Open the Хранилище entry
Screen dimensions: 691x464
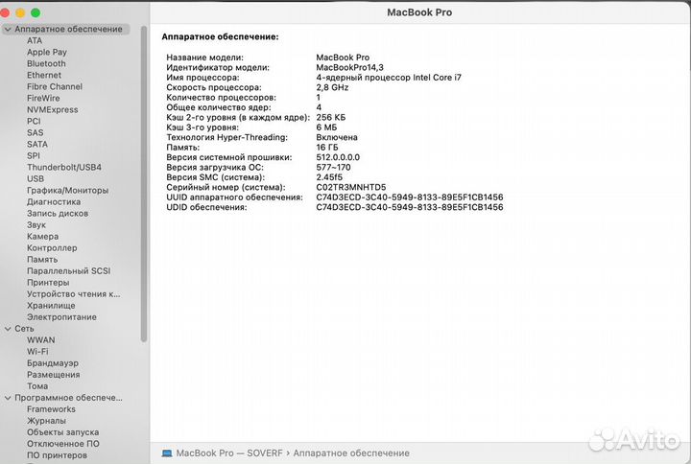point(51,306)
